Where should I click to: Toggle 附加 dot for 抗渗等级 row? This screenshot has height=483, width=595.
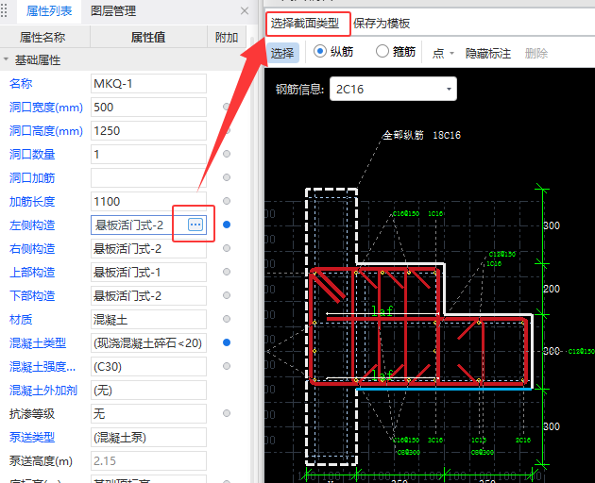coord(227,413)
